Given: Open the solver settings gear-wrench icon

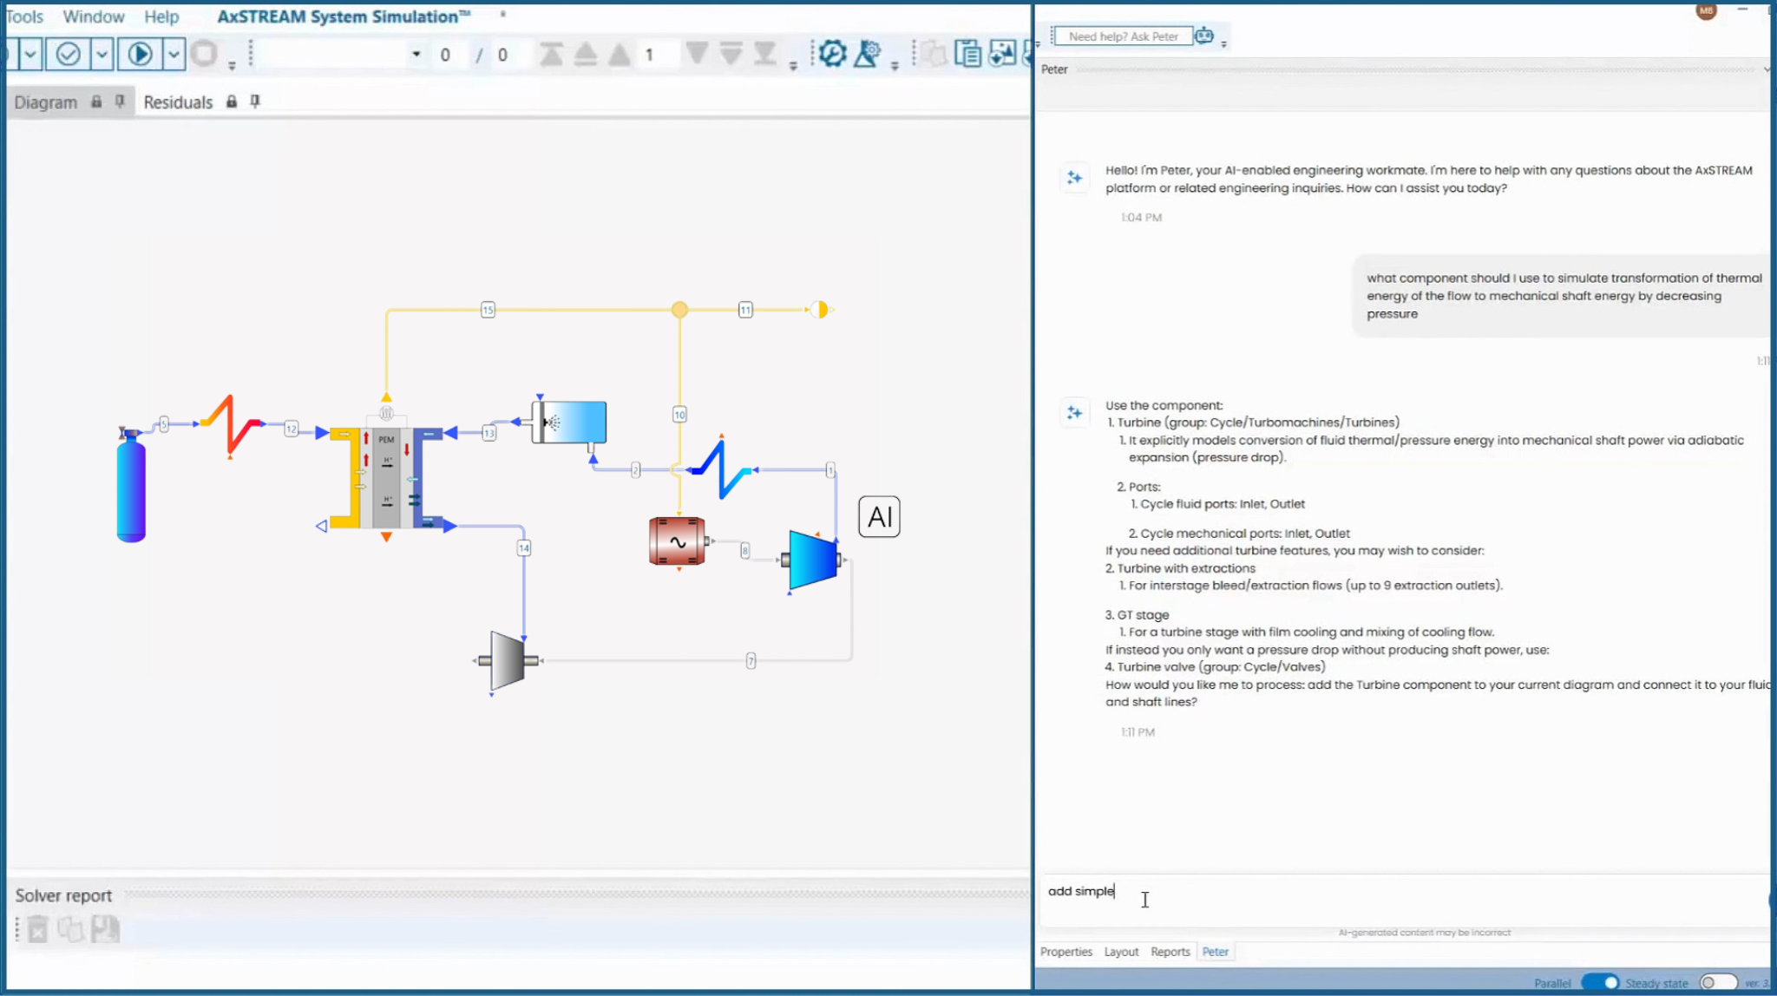Looking at the screenshot, I should pos(832,54).
